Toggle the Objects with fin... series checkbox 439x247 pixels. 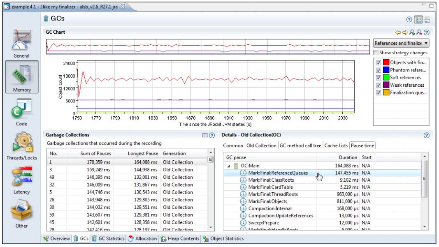[x=378, y=62]
